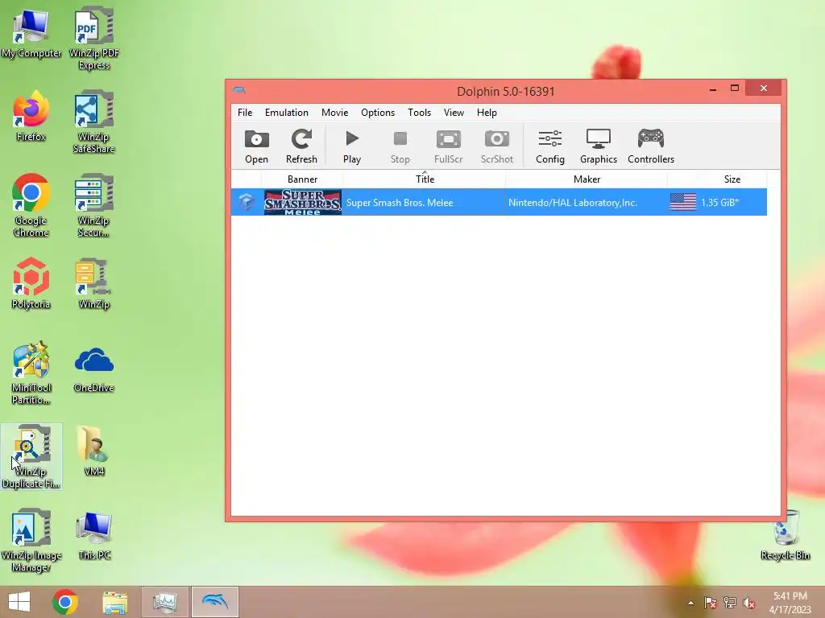Select the WinZip Duplicate File desktop icon
Viewport: 825px width, 618px height.
(x=31, y=456)
